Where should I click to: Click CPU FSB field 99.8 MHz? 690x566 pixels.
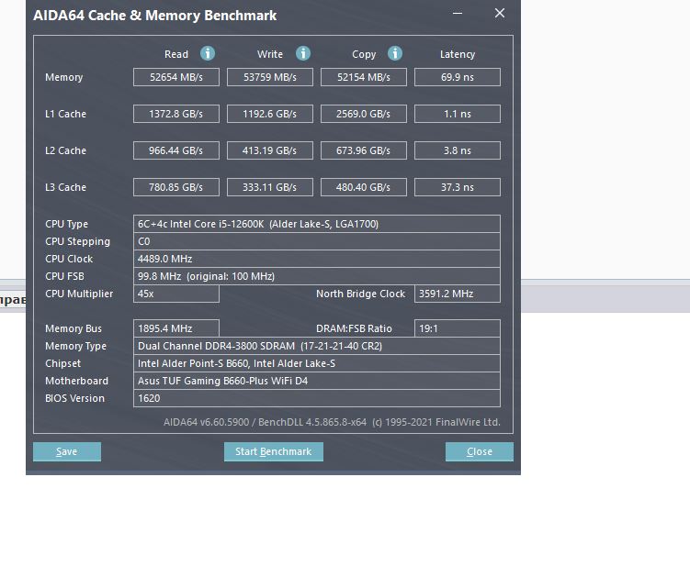coord(317,276)
